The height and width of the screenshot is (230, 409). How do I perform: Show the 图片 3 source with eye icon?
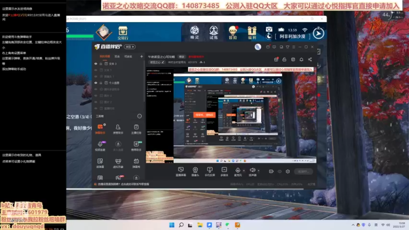[96, 96]
